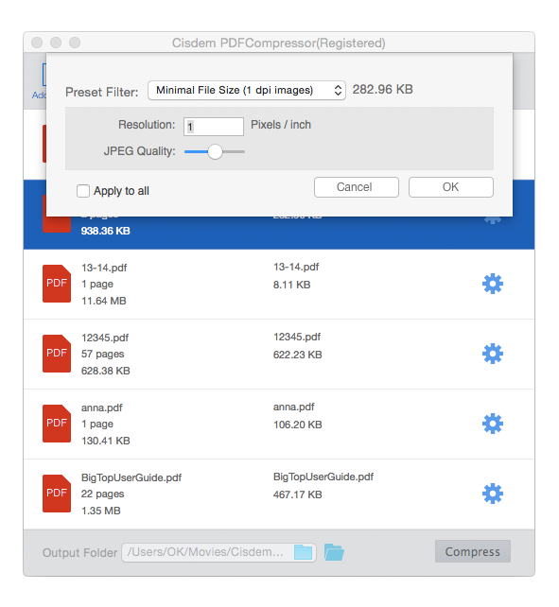Click the 628.38 KB original size
Viewport: 559px width, 607px height.
point(105,371)
